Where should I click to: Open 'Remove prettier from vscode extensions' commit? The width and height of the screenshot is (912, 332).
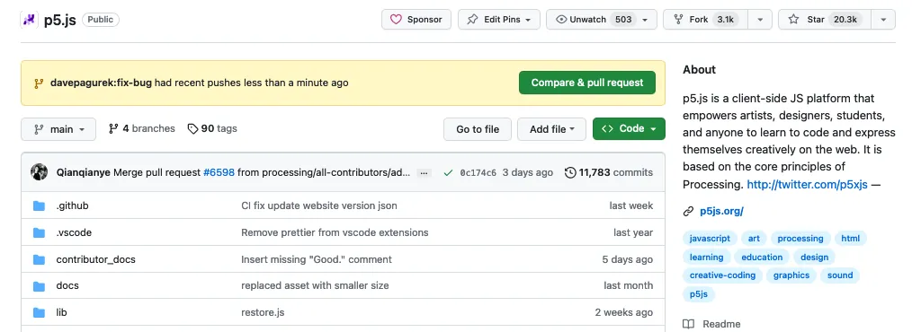[x=335, y=232]
